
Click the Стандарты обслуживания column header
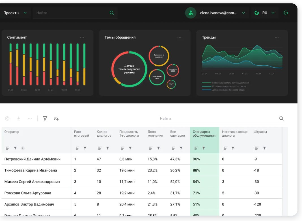204,134
